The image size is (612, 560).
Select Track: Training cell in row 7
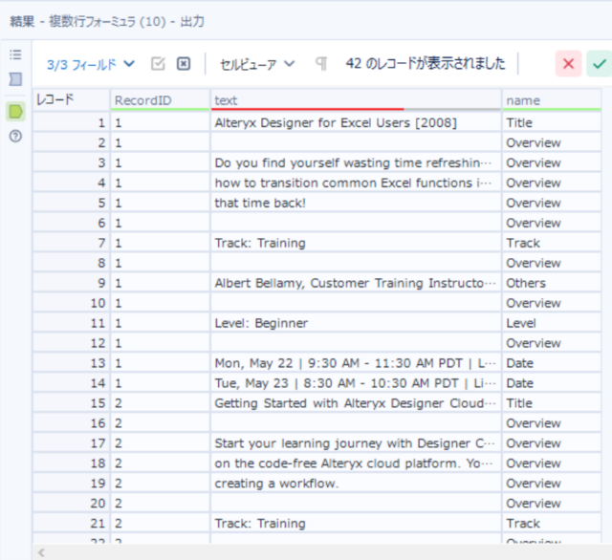[x=356, y=243]
